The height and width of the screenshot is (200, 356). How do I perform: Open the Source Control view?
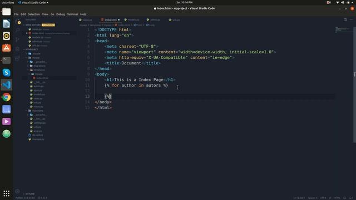tap(18, 39)
